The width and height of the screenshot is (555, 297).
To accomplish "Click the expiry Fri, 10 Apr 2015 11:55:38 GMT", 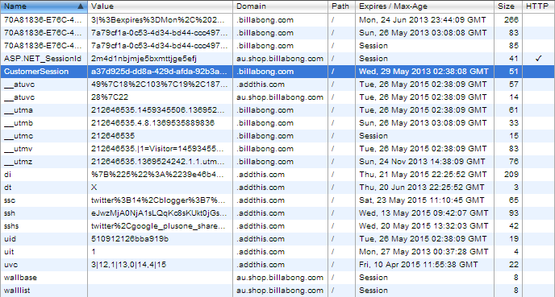I will [419, 265].
